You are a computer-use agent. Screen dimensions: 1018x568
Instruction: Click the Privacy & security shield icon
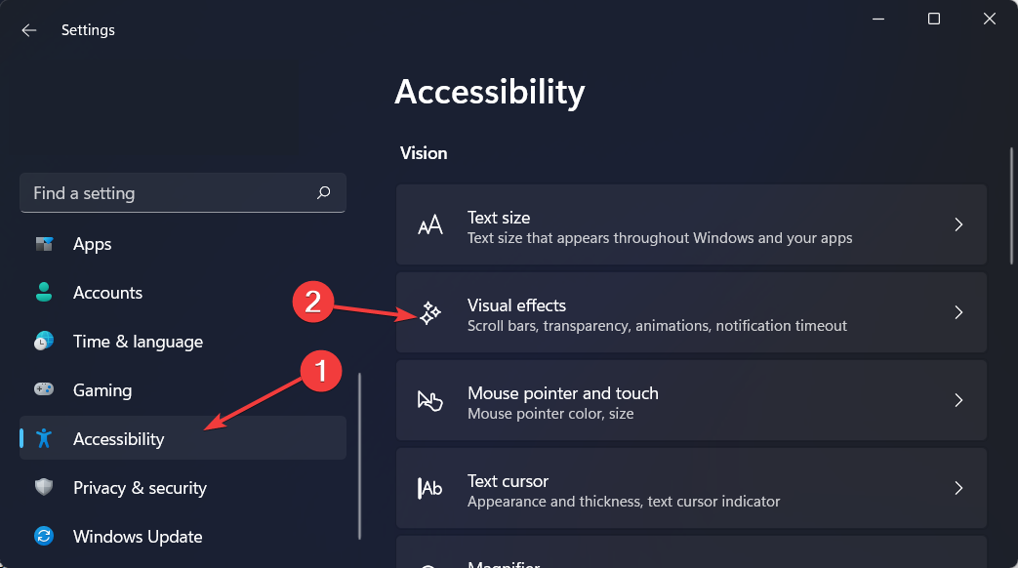[44, 488]
